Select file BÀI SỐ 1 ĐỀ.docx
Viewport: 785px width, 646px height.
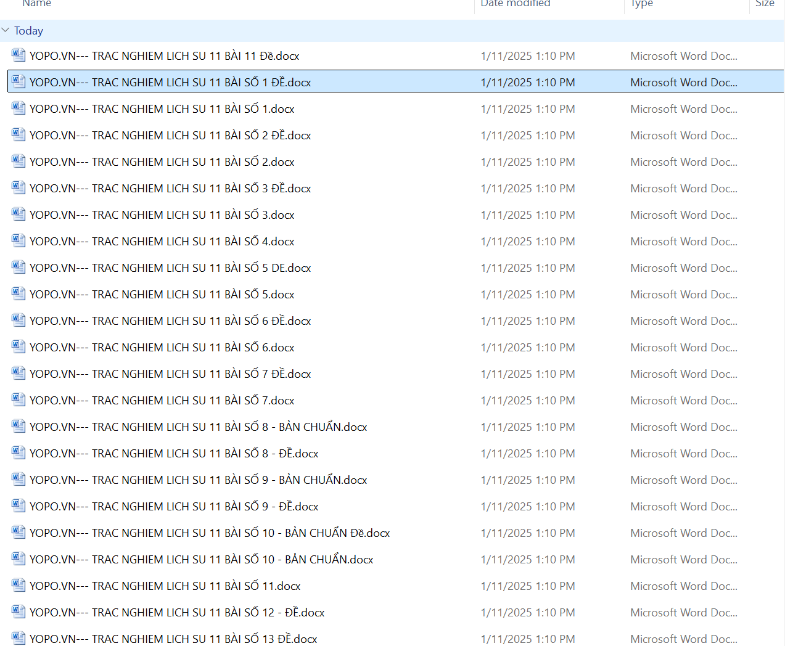pos(170,82)
